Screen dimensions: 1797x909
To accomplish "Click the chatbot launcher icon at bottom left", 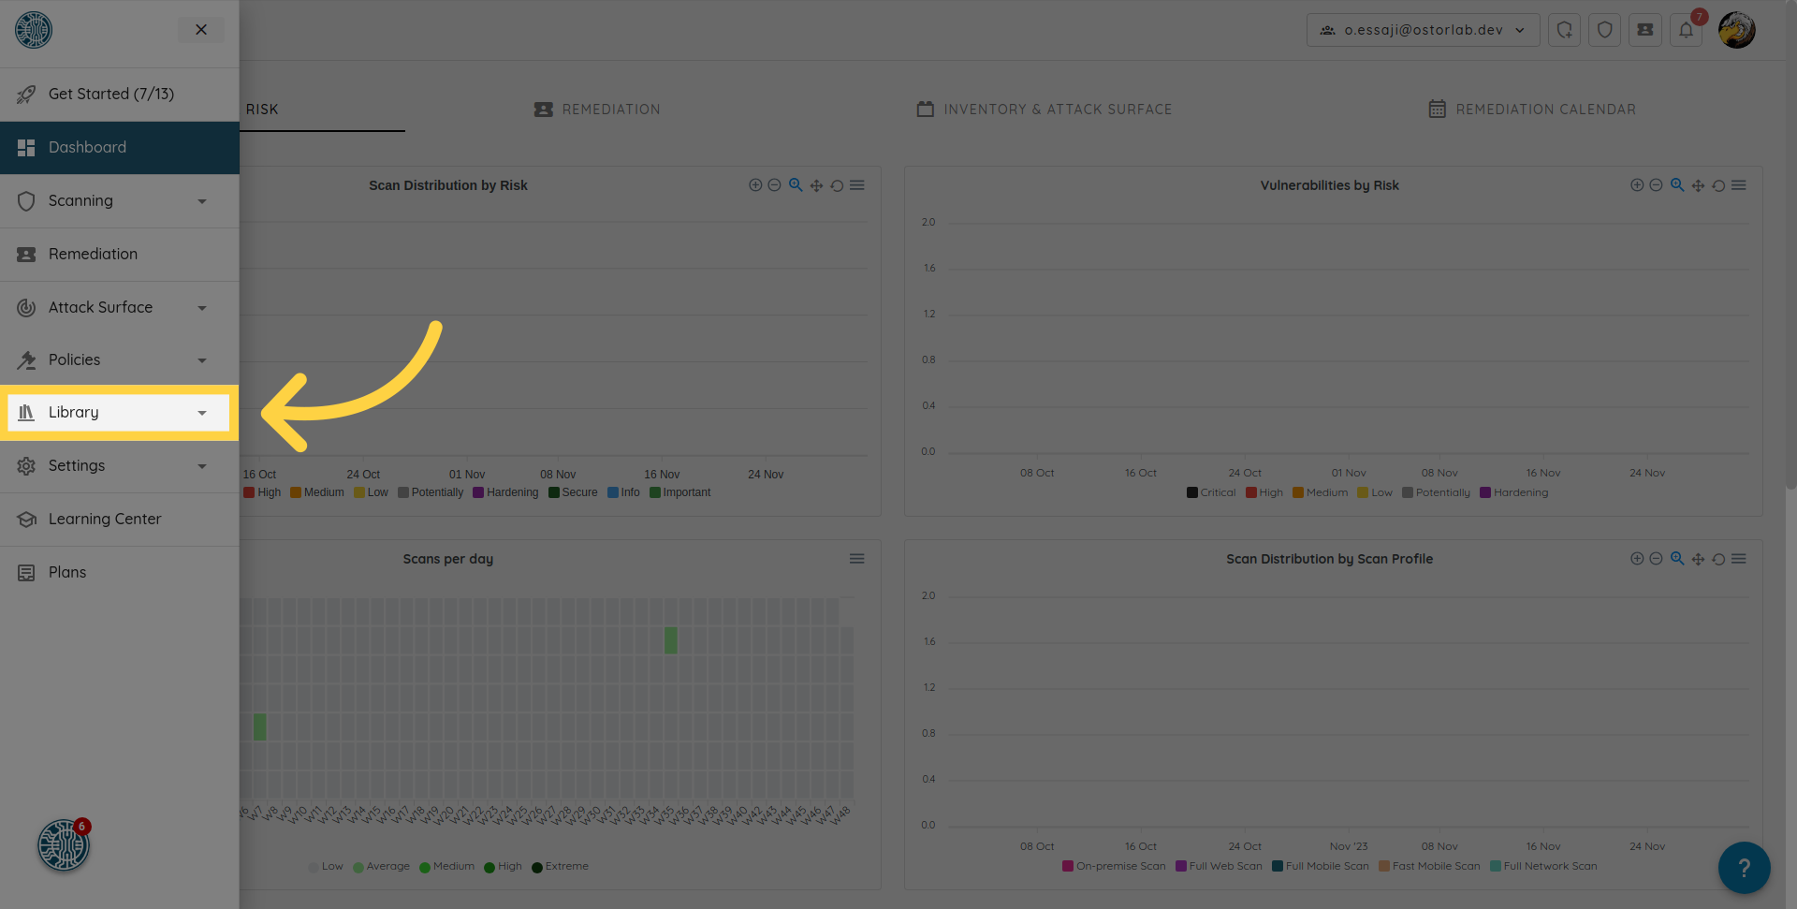I will pyautogui.click(x=64, y=845).
